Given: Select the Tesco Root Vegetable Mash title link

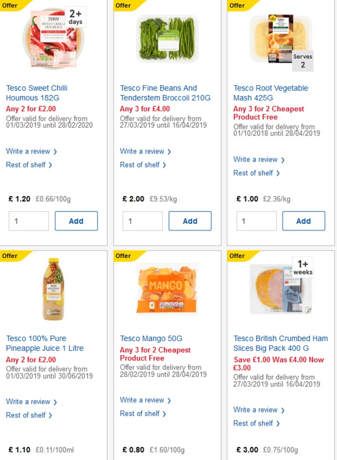Looking at the screenshot, I should 270,93.
